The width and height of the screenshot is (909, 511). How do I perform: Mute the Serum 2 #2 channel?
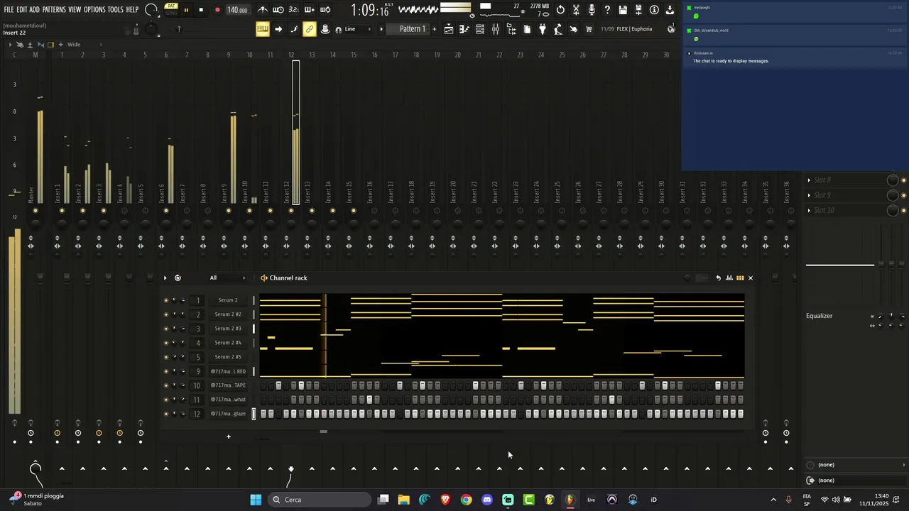point(166,314)
